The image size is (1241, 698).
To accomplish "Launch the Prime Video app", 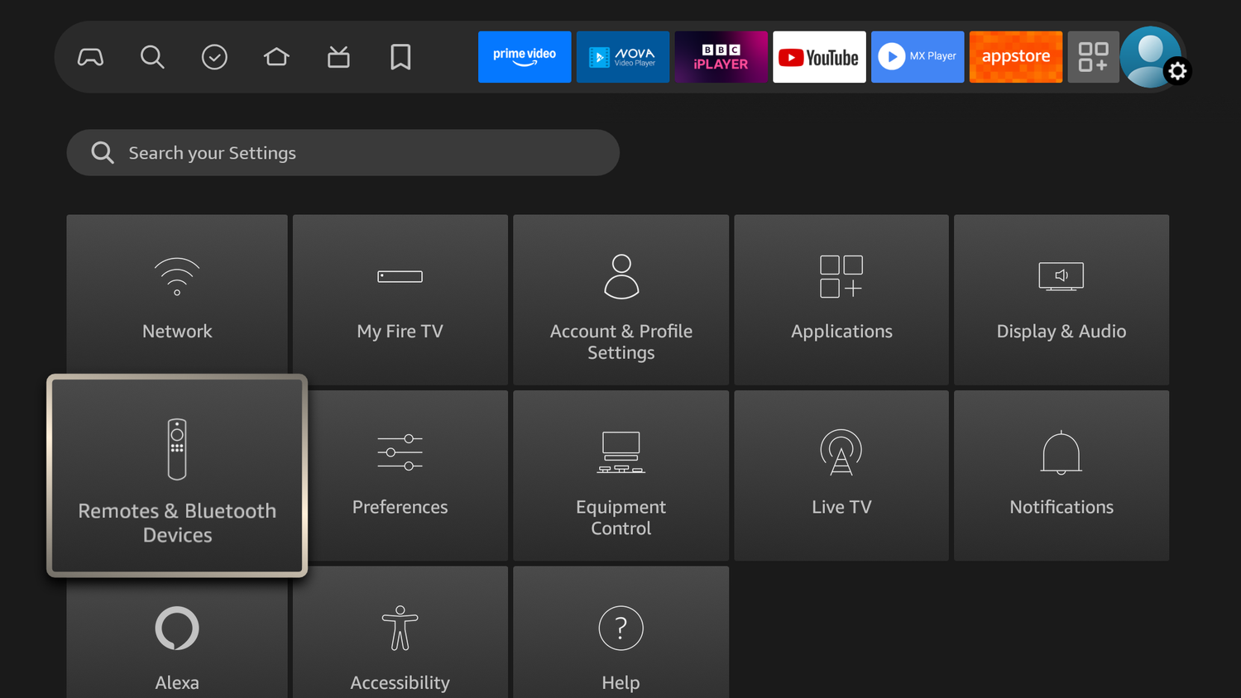I will click(525, 57).
